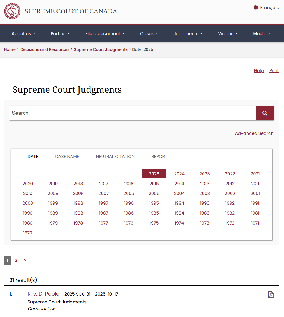The height and width of the screenshot is (317, 284).
Task: Open the PDF icon for R. v. Di Paola
Action: tap(271, 295)
